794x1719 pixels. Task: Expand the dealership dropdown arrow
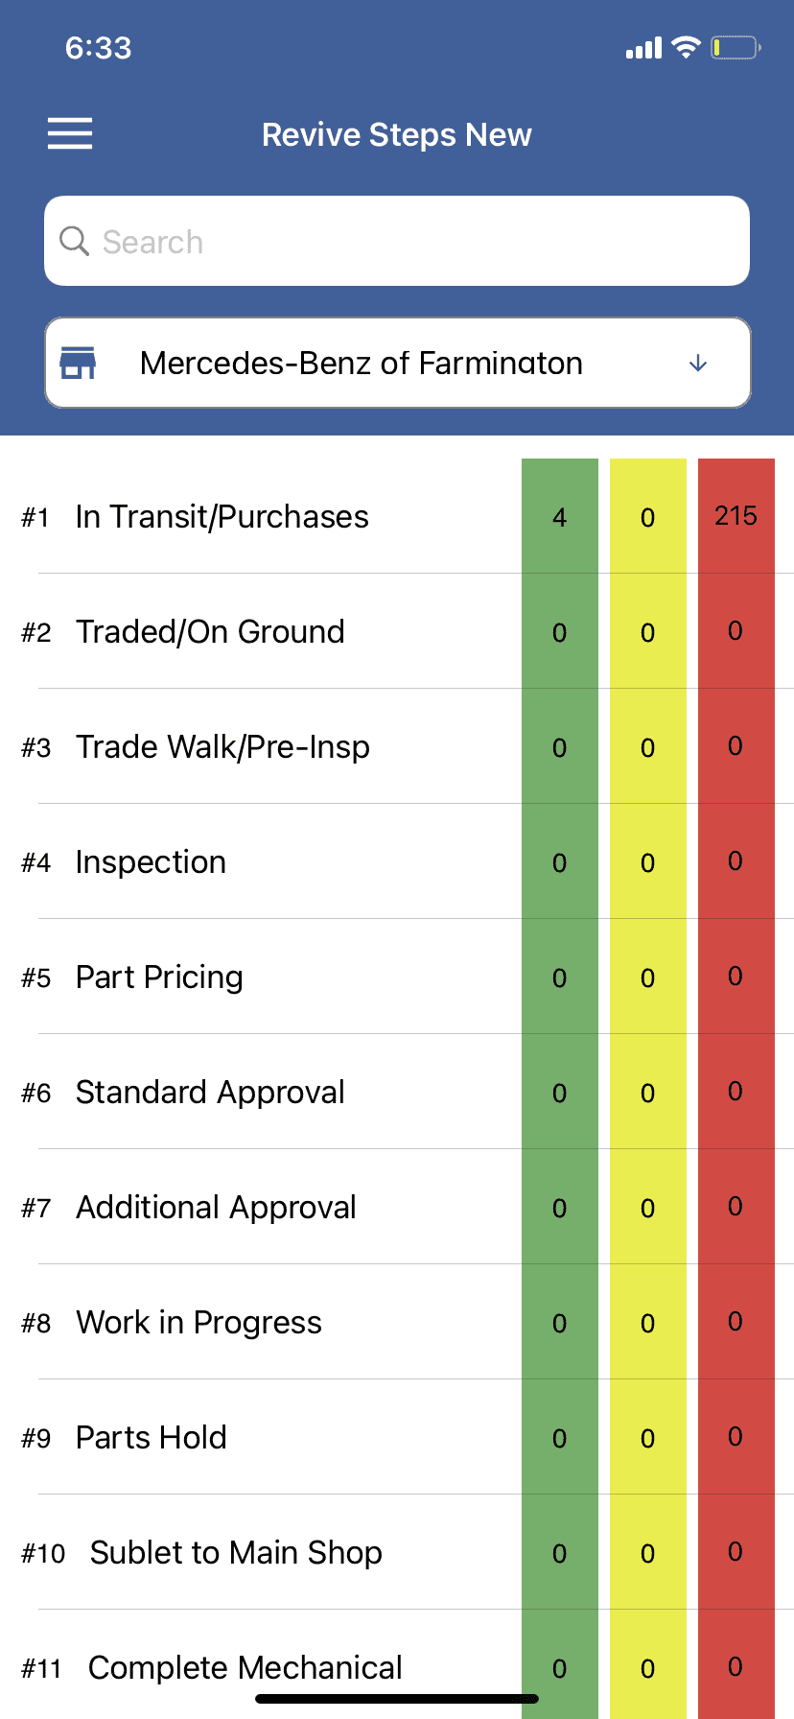tap(698, 364)
